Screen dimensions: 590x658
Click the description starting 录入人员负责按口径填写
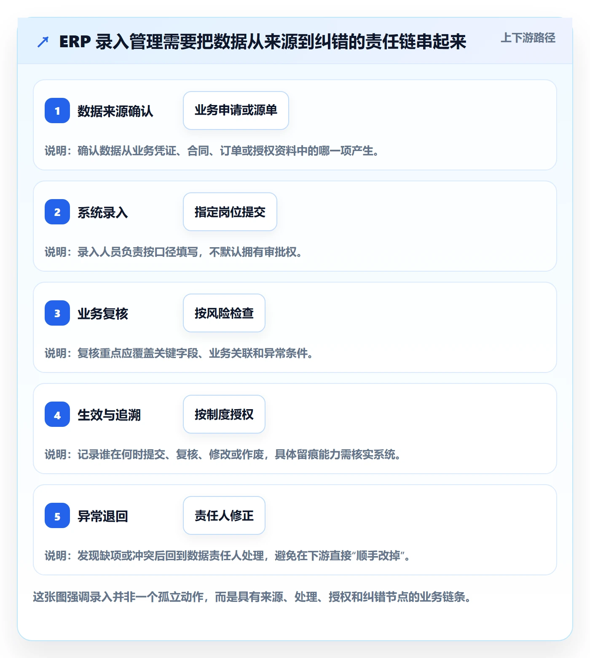point(174,252)
